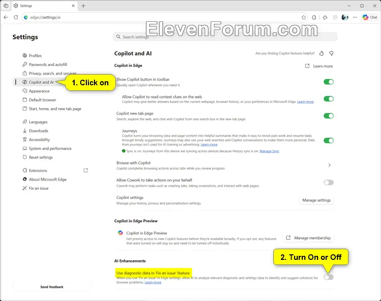The image size is (381, 301).
Task: Toggle the Journeys switch
Action: (329, 140)
